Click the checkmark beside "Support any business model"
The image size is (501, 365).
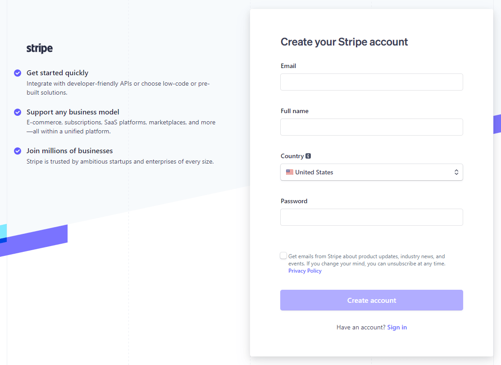[x=17, y=112]
